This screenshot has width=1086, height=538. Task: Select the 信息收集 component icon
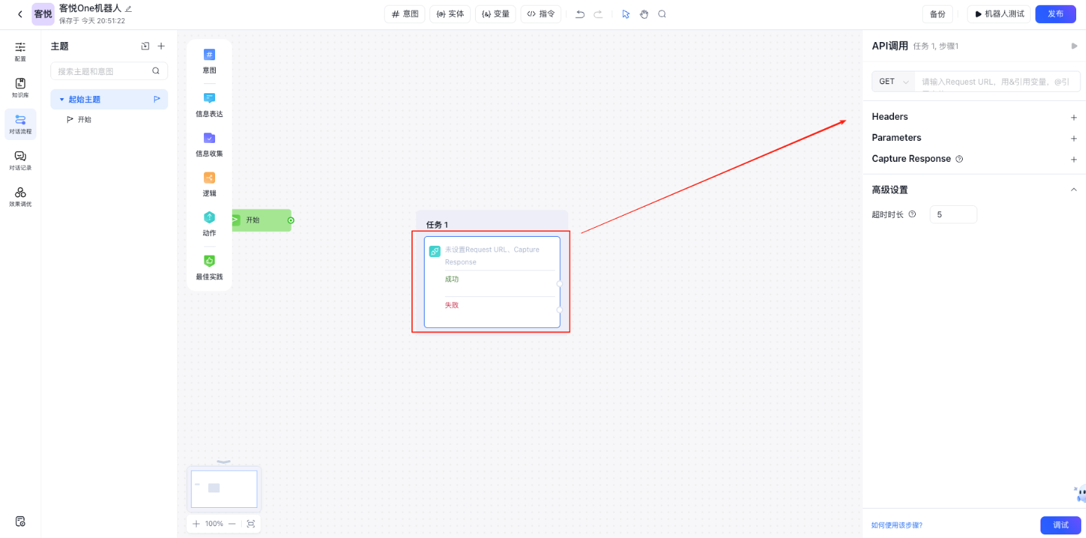(x=209, y=138)
